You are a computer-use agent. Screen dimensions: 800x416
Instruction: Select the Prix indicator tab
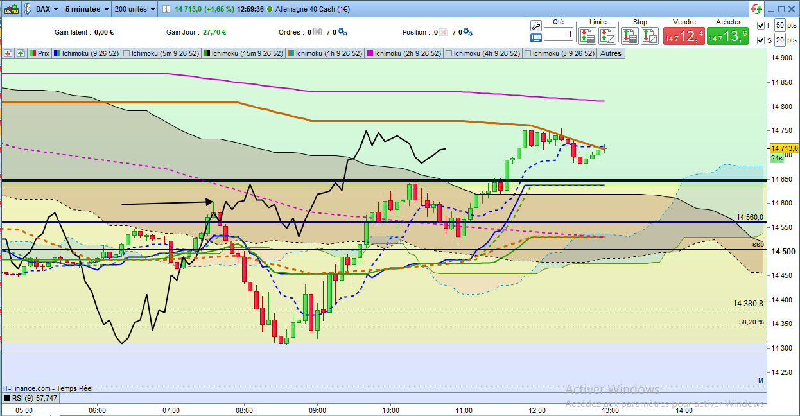point(39,54)
